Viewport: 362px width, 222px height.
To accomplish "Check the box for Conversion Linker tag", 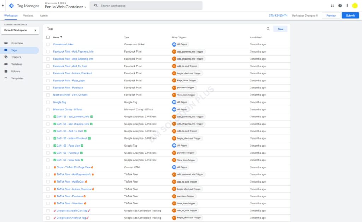I will pos(48,44).
